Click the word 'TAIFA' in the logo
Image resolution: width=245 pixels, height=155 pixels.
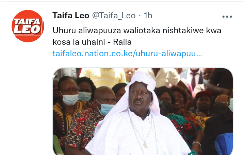[28, 22]
